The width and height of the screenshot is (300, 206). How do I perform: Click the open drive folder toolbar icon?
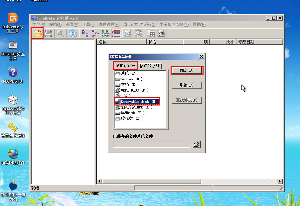[x=37, y=34]
